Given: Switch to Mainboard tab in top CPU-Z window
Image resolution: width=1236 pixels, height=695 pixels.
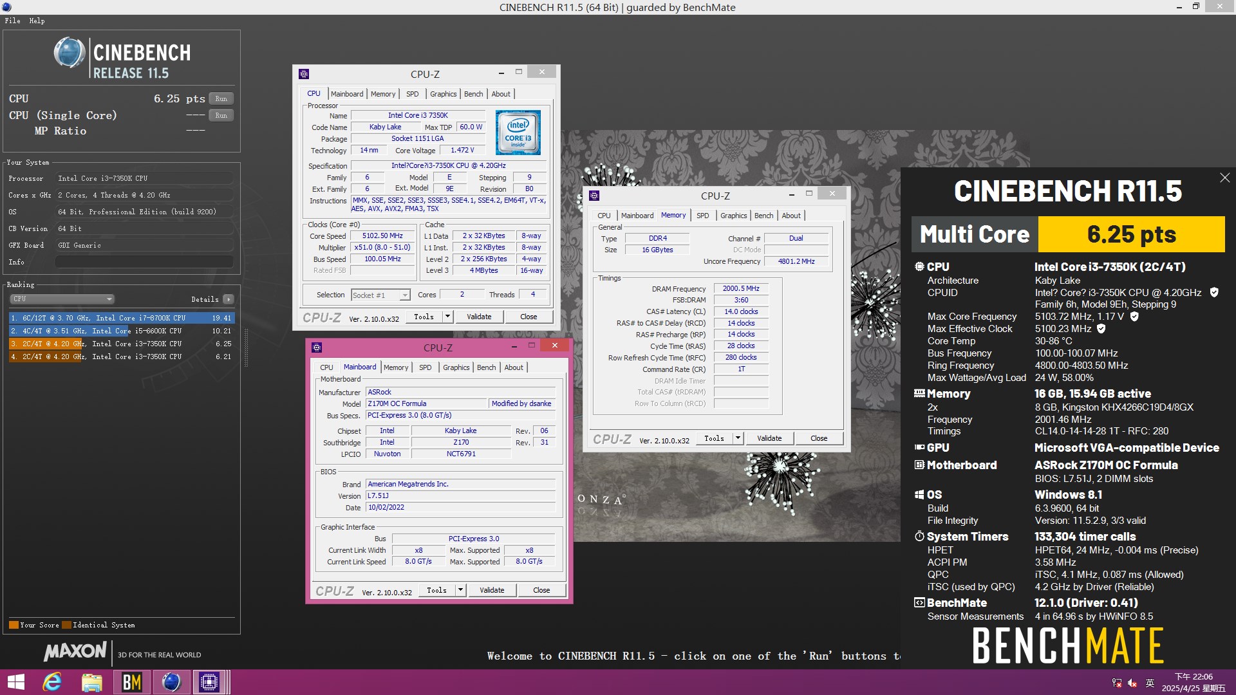Looking at the screenshot, I should tap(347, 94).
